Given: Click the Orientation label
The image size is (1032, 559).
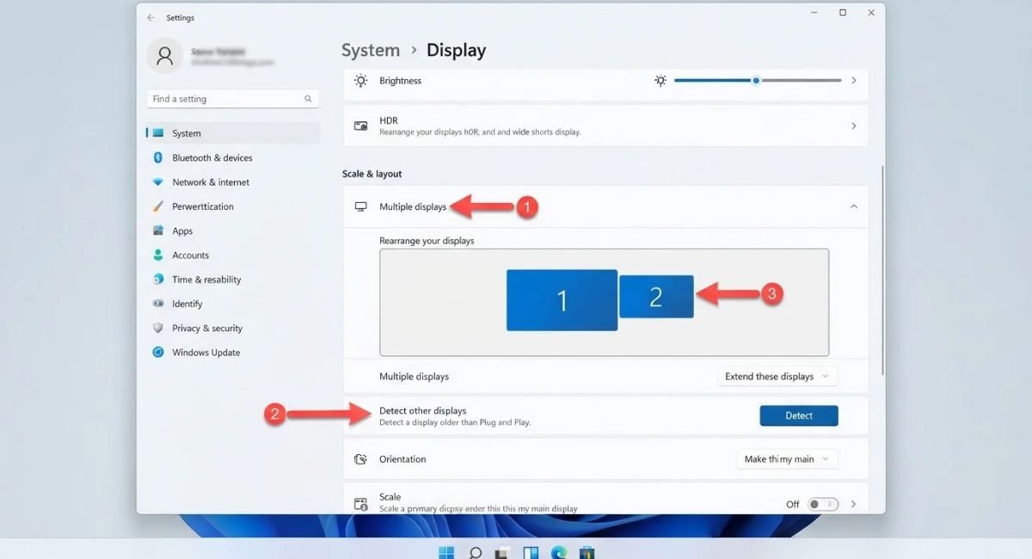Looking at the screenshot, I should click(x=402, y=459).
